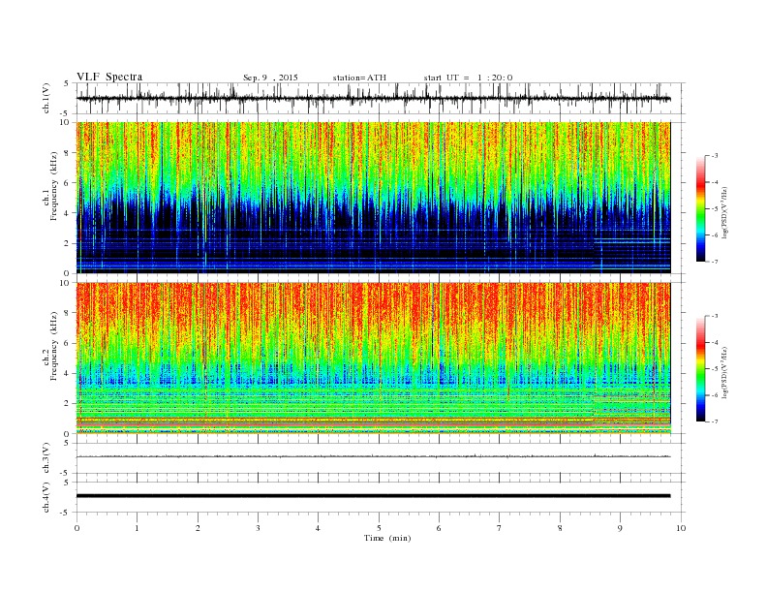Select the 'start UT = 1 :20: 0' text

468,78
